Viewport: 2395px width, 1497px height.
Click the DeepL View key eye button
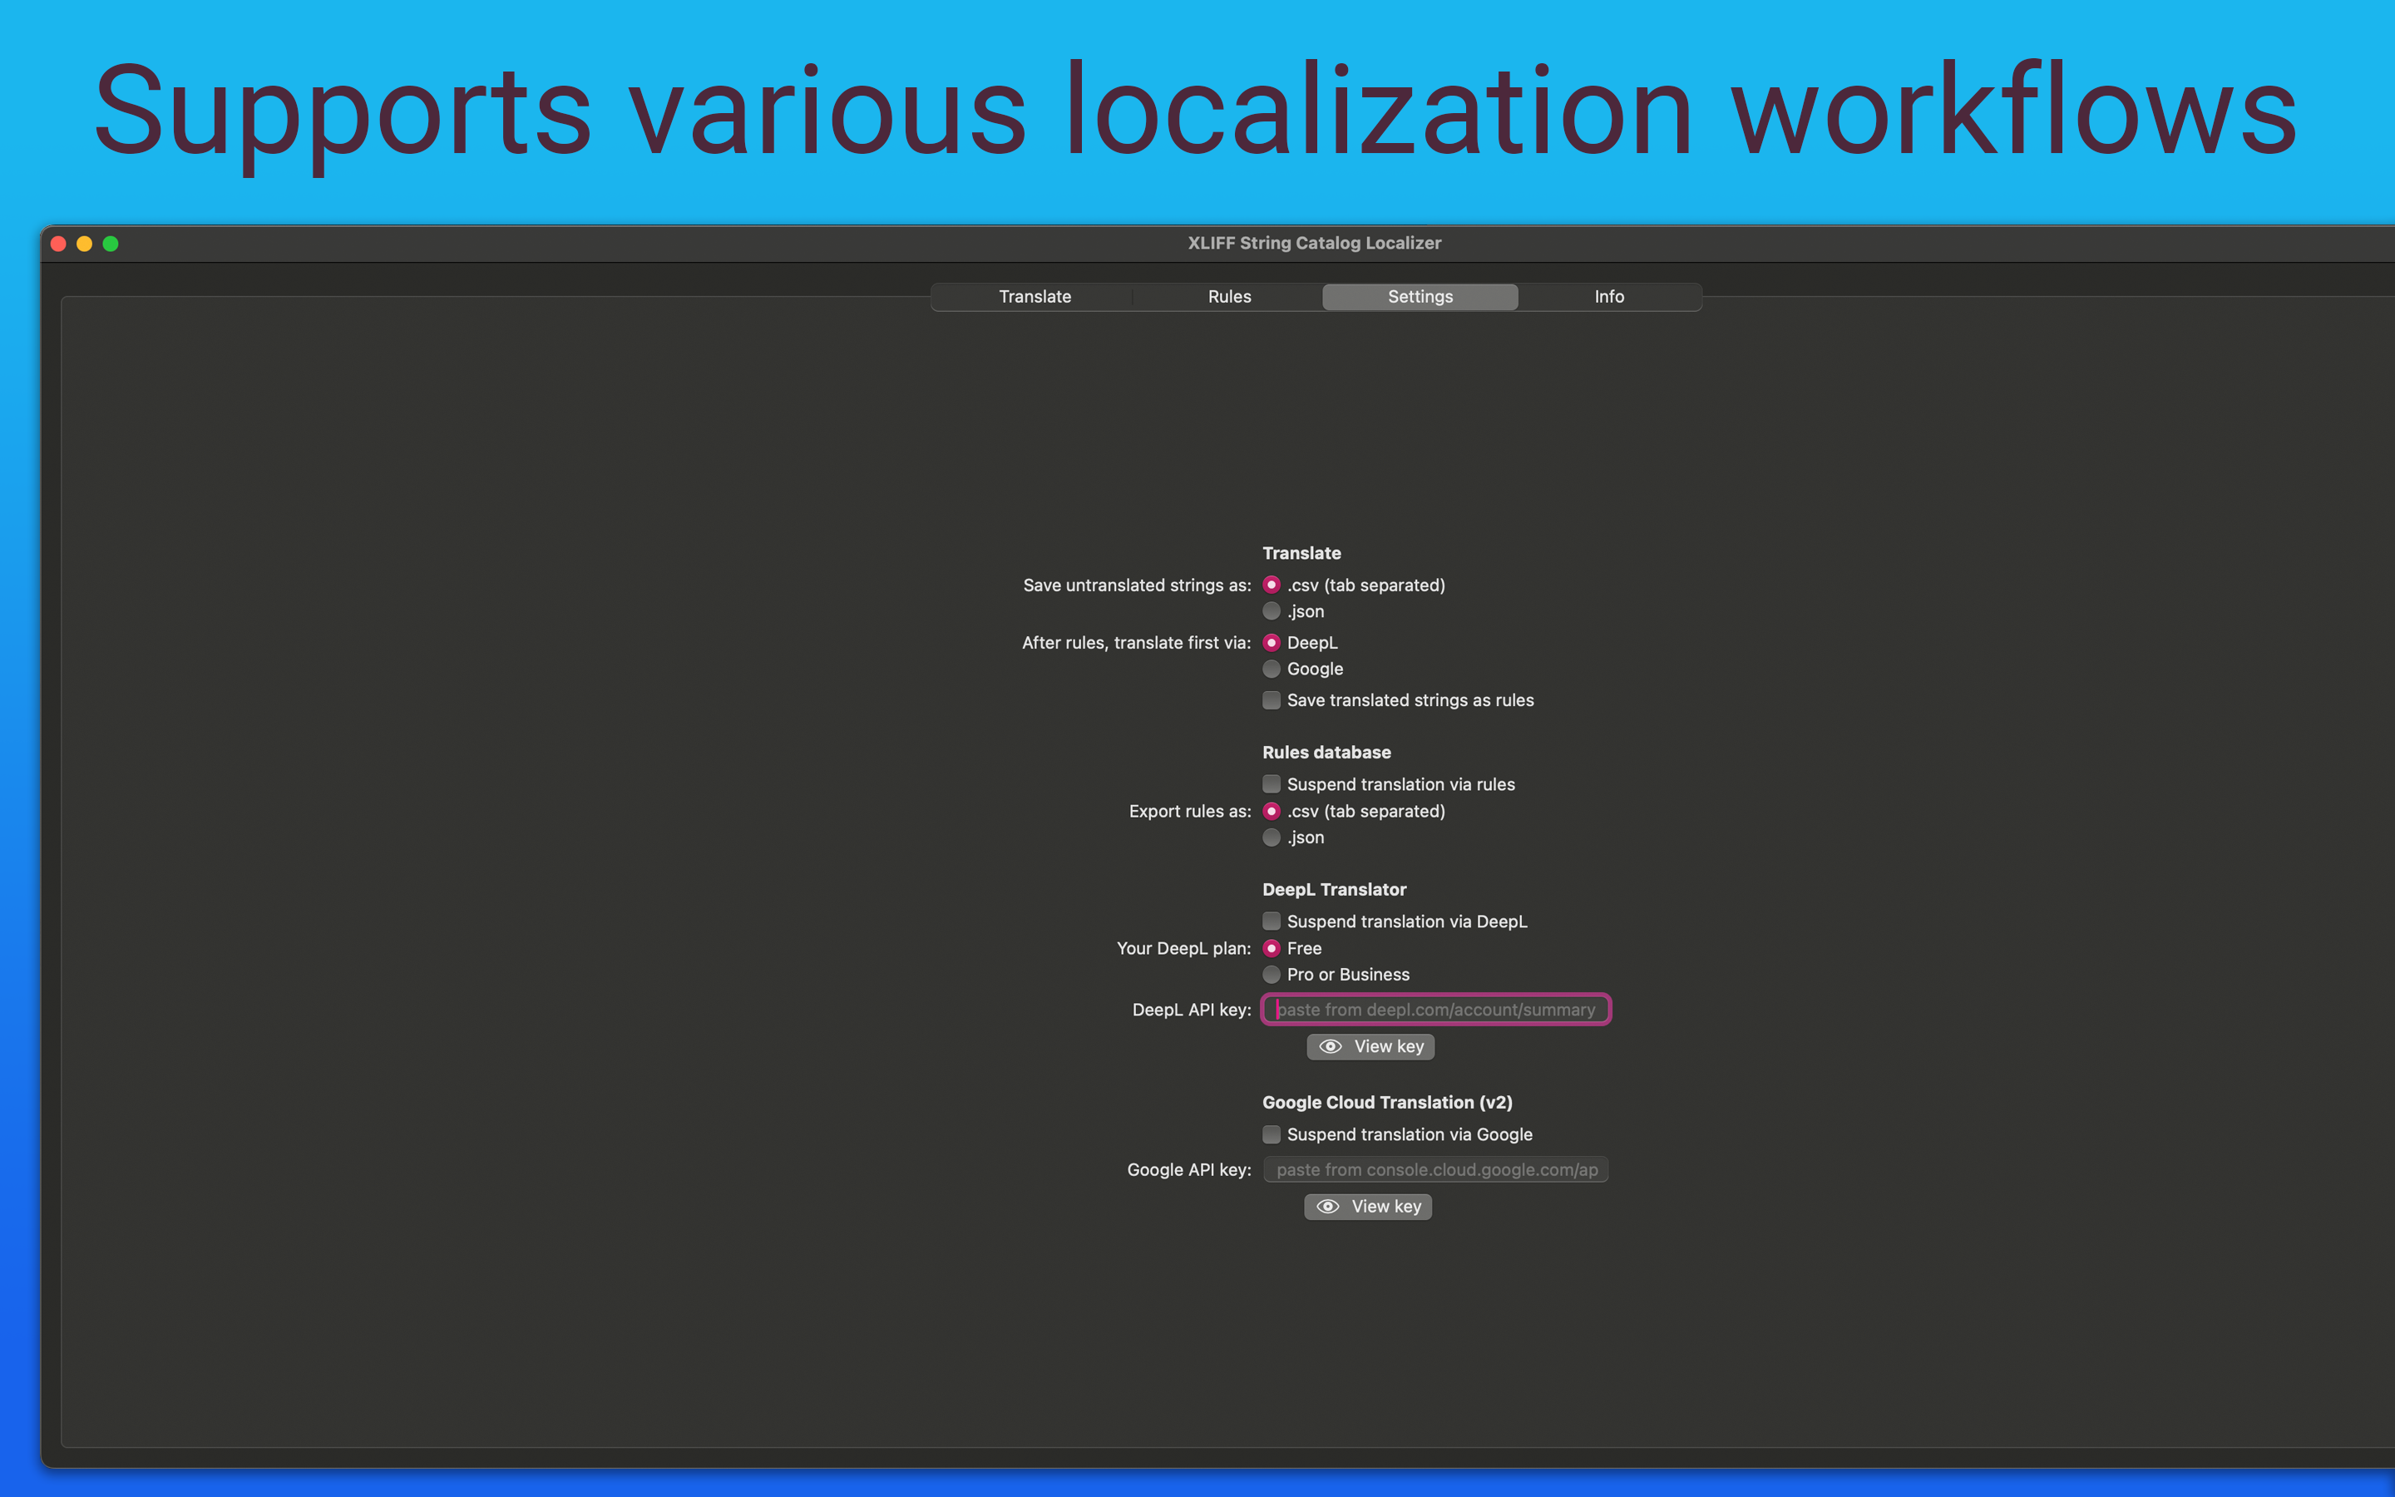[1370, 1046]
